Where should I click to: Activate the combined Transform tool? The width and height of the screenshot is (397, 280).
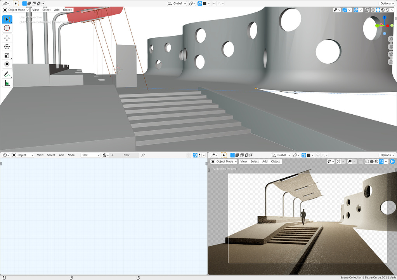point(7,64)
